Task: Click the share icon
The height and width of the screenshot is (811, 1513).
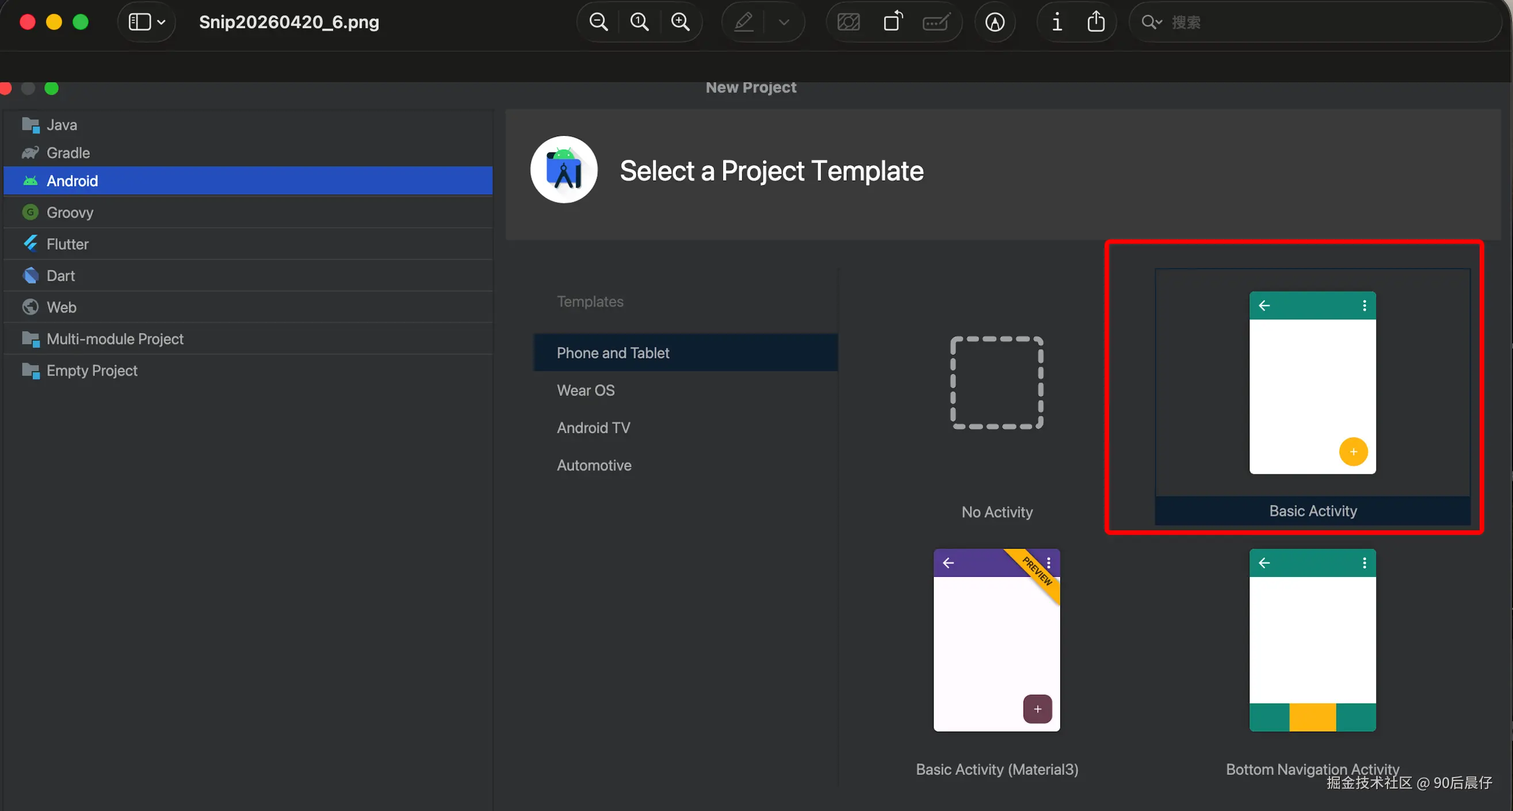Action: pyautogui.click(x=1096, y=22)
